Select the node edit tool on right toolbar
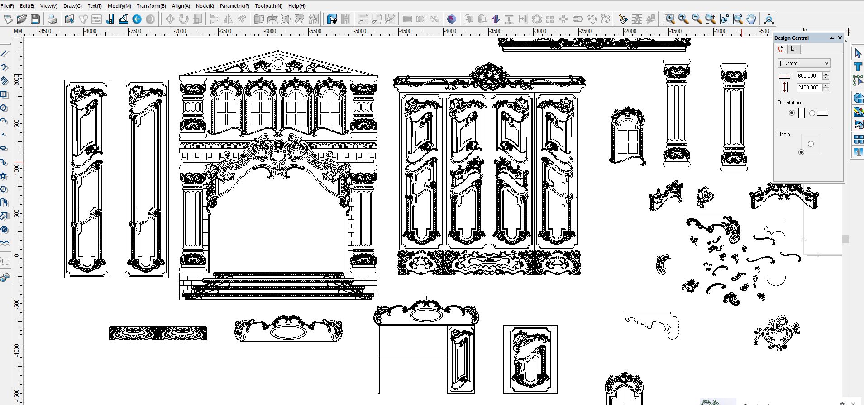Viewport: 864px width, 405px height. coord(858,80)
